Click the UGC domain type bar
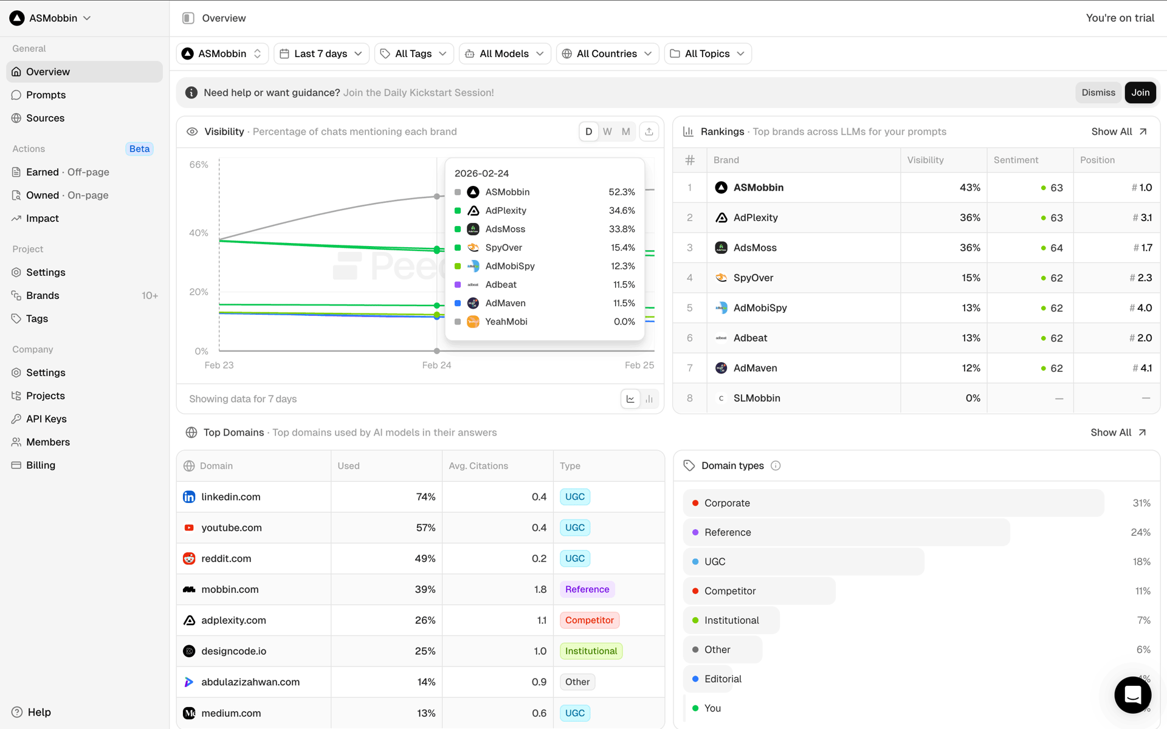 (x=804, y=562)
